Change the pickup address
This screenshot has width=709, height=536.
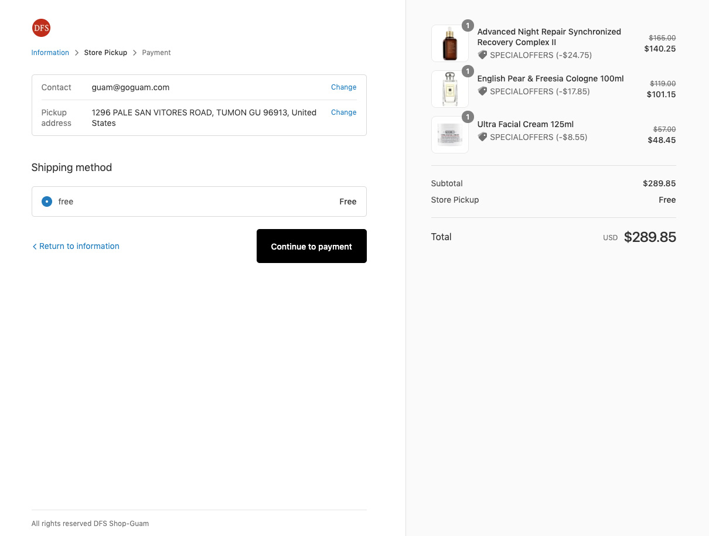343,112
